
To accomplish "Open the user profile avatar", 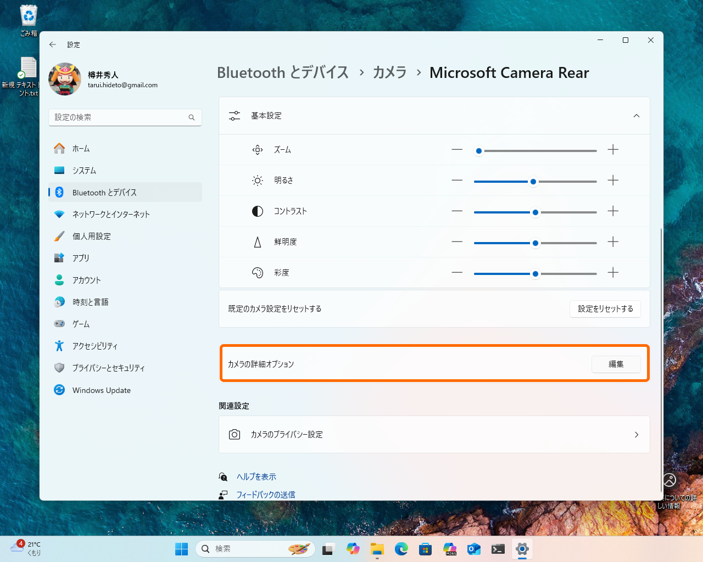I will [x=65, y=79].
